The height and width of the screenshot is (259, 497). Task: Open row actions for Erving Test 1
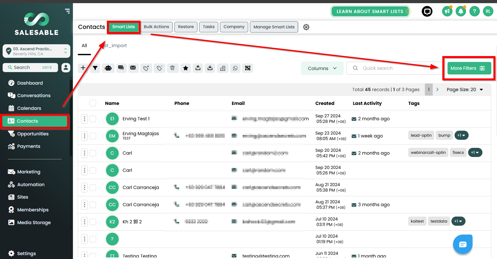[x=84, y=119]
